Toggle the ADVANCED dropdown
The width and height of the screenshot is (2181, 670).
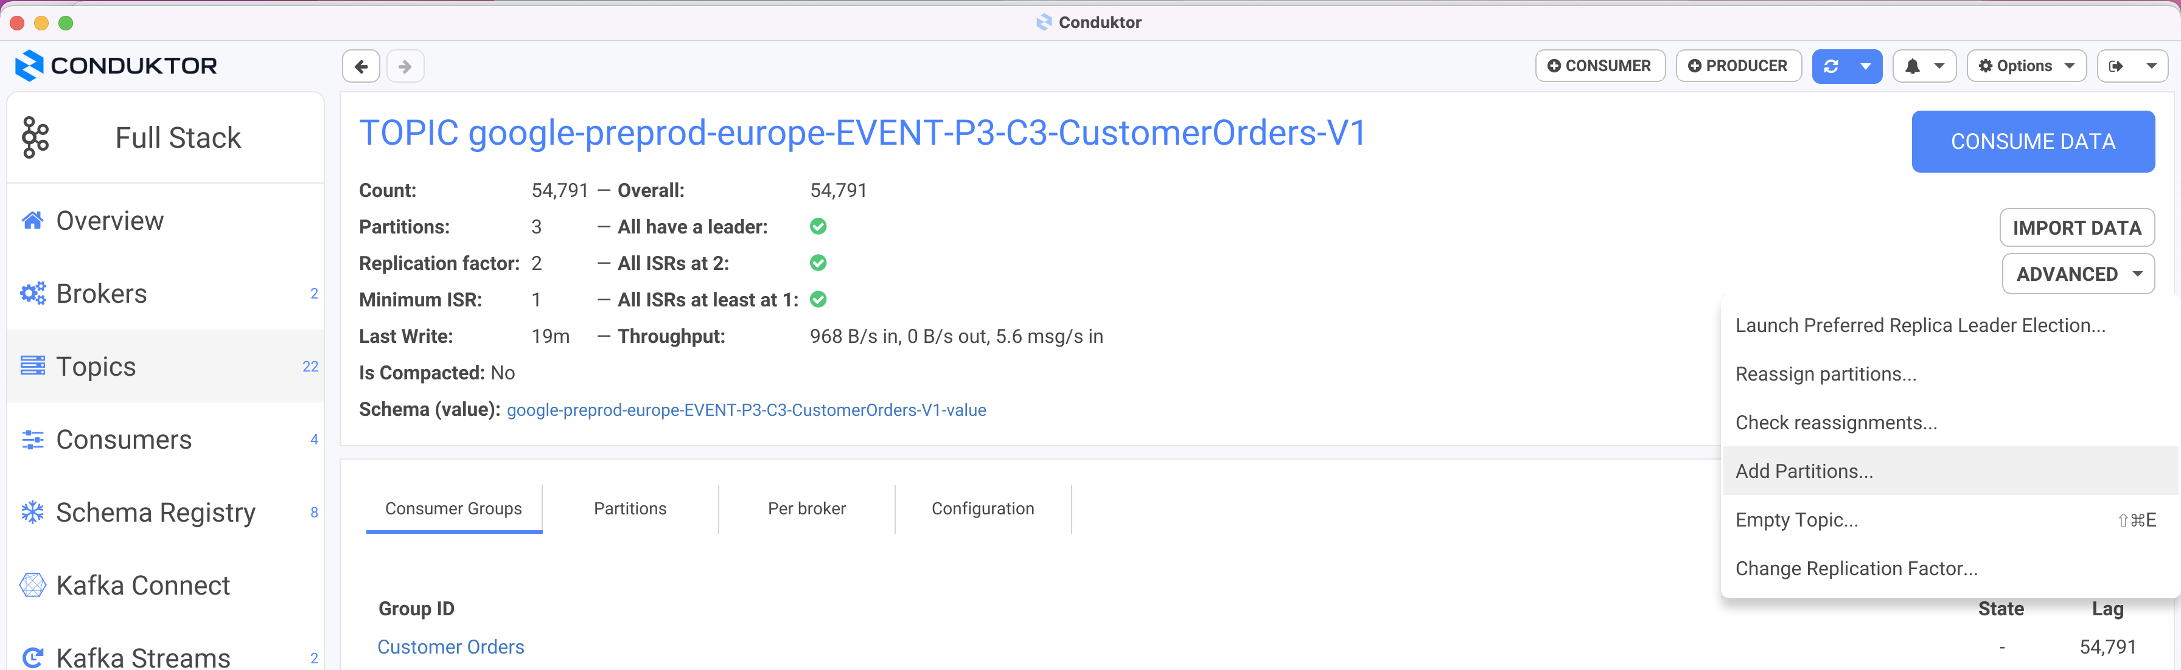(2078, 274)
